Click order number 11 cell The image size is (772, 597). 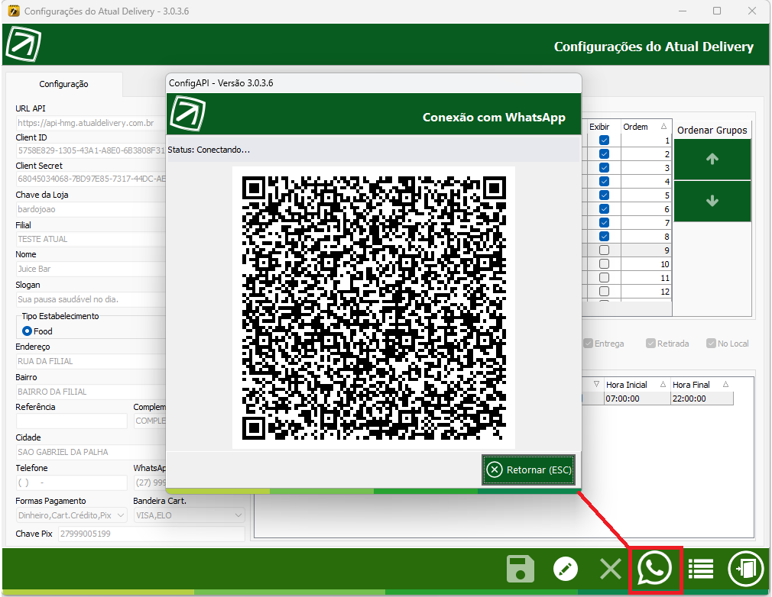(x=646, y=278)
